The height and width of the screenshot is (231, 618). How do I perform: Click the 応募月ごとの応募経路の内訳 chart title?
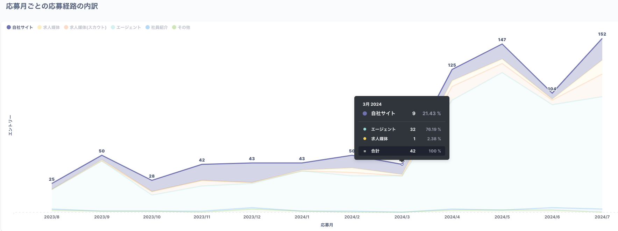tap(52, 6)
